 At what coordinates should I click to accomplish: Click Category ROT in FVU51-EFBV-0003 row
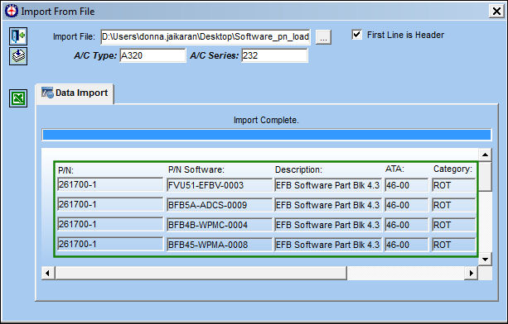click(453, 185)
